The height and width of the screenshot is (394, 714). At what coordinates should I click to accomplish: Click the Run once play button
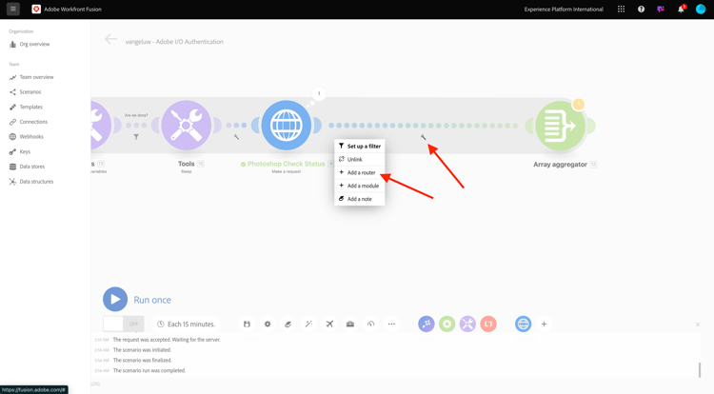tap(115, 300)
